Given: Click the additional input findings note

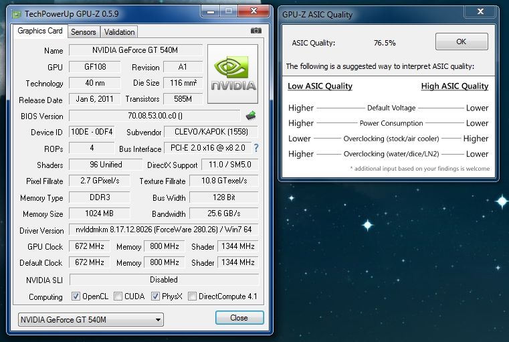Looking at the screenshot, I should (420, 169).
